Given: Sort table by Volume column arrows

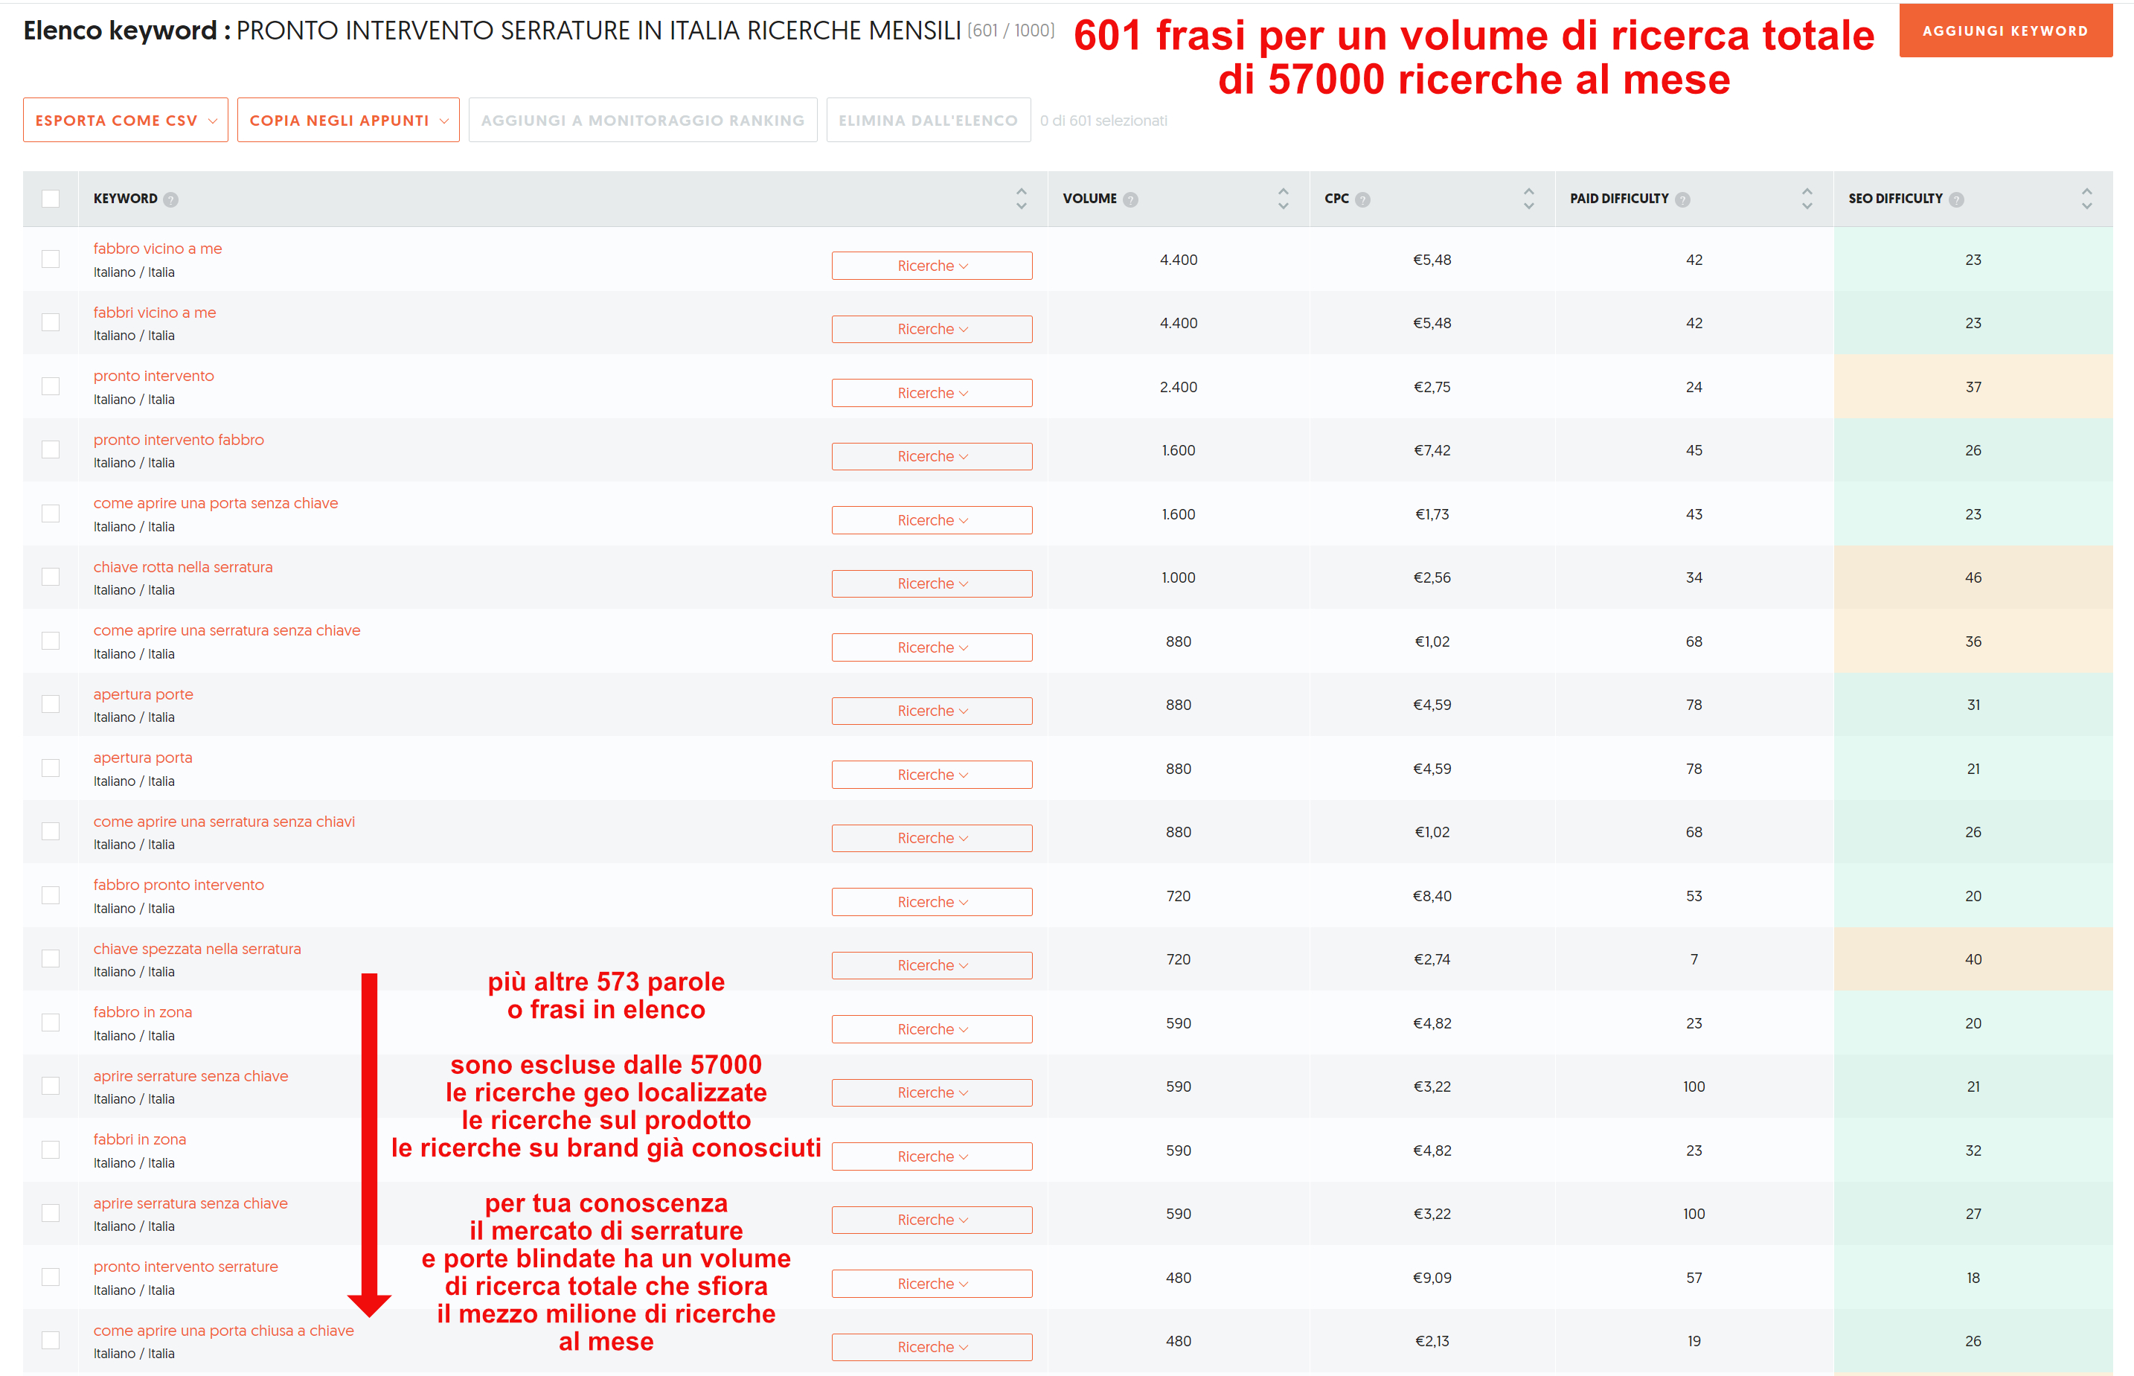Looking at the screenshot, I should coord(1283,199).
